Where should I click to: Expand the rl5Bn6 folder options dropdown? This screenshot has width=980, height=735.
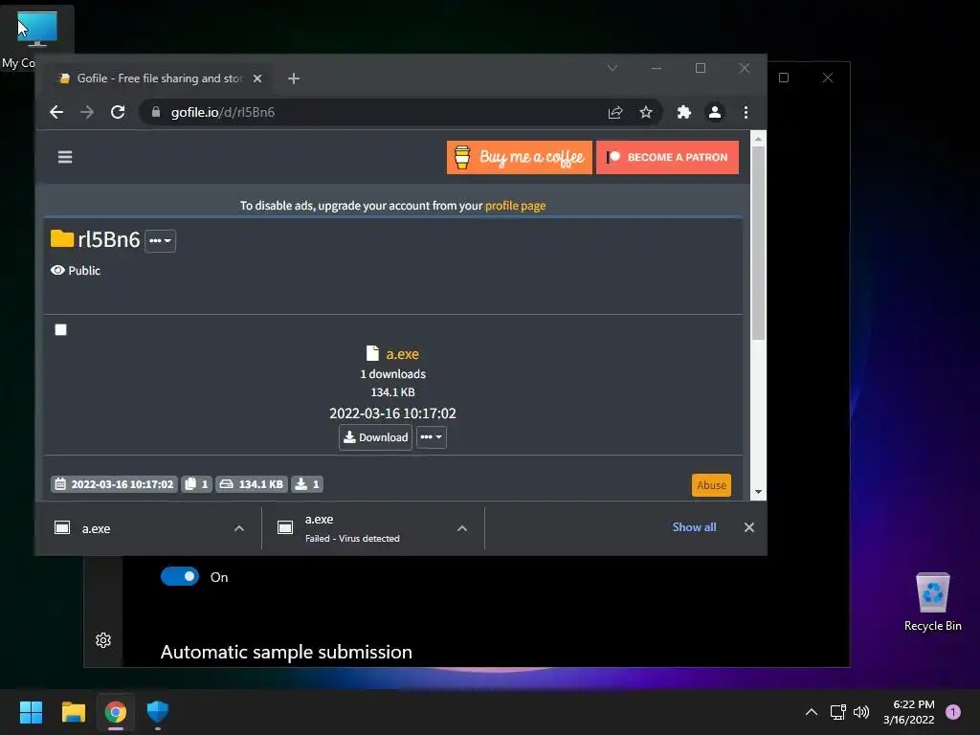[x=160, y=240]
